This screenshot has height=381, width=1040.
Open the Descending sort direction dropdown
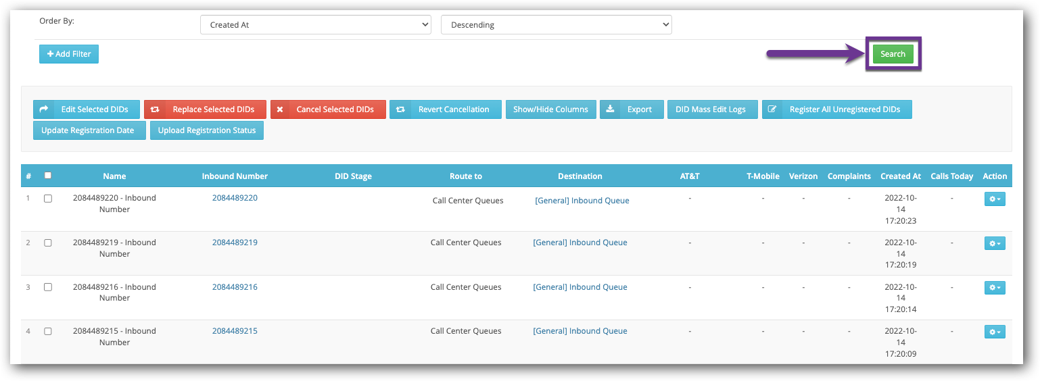(x=557, y=25)
